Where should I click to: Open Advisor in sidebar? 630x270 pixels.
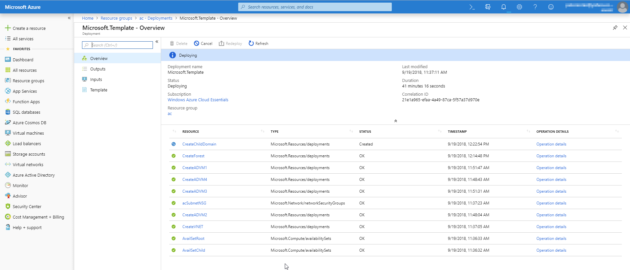20,196
